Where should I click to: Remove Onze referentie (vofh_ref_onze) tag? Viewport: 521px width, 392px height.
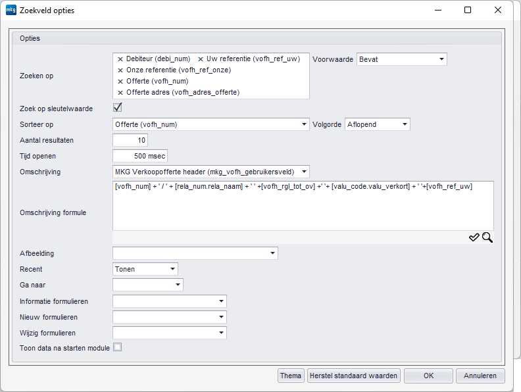120,70
